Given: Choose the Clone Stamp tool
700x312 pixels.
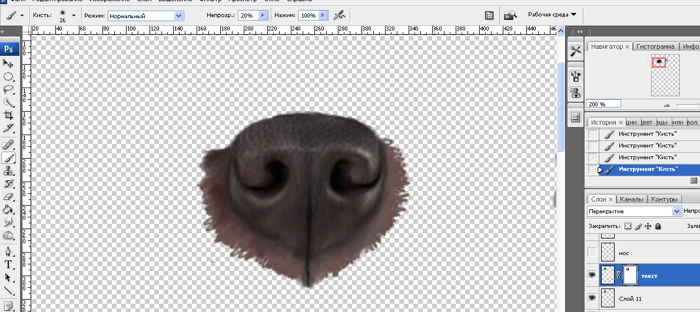Looking at the screenshot, I should (x=9, y=171).
